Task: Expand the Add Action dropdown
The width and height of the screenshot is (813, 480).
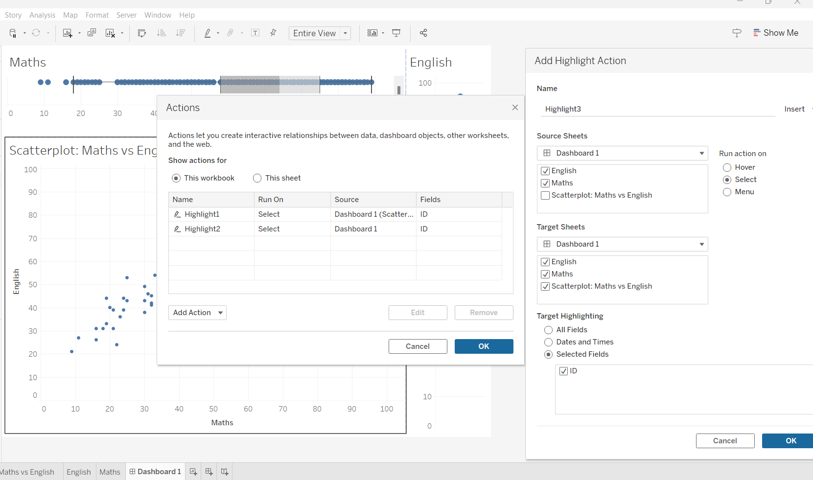Action: (x=197, y=313)
